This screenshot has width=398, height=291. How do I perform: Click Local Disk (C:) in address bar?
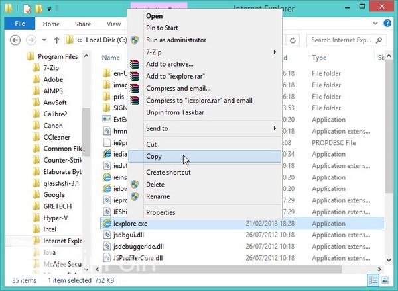pos(106,40)
